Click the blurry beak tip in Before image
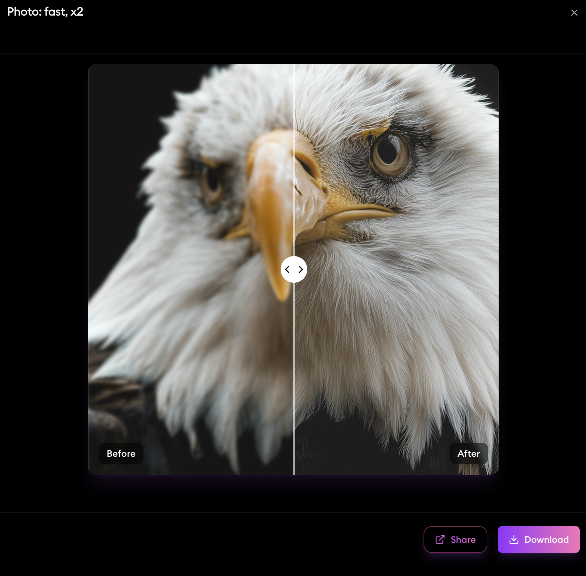 [281, 292]
